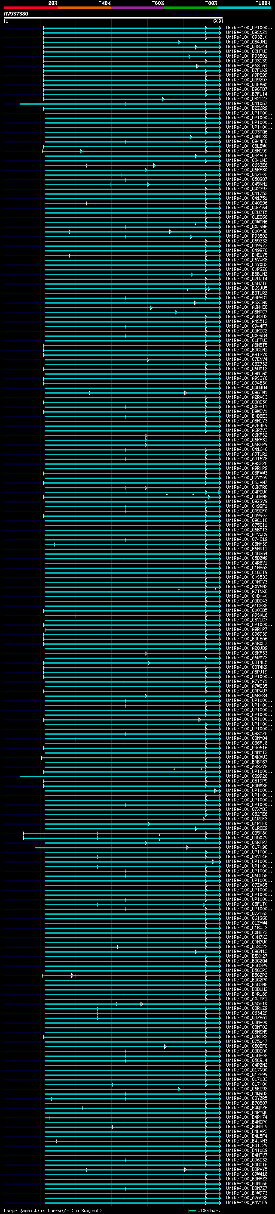Click UniRef100_B2Z6R9 hit name
The image size is (275, 1214).
247,109
